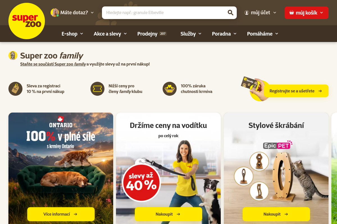Open the Stylové škrábání Epic Pet banner

(276, 168)
